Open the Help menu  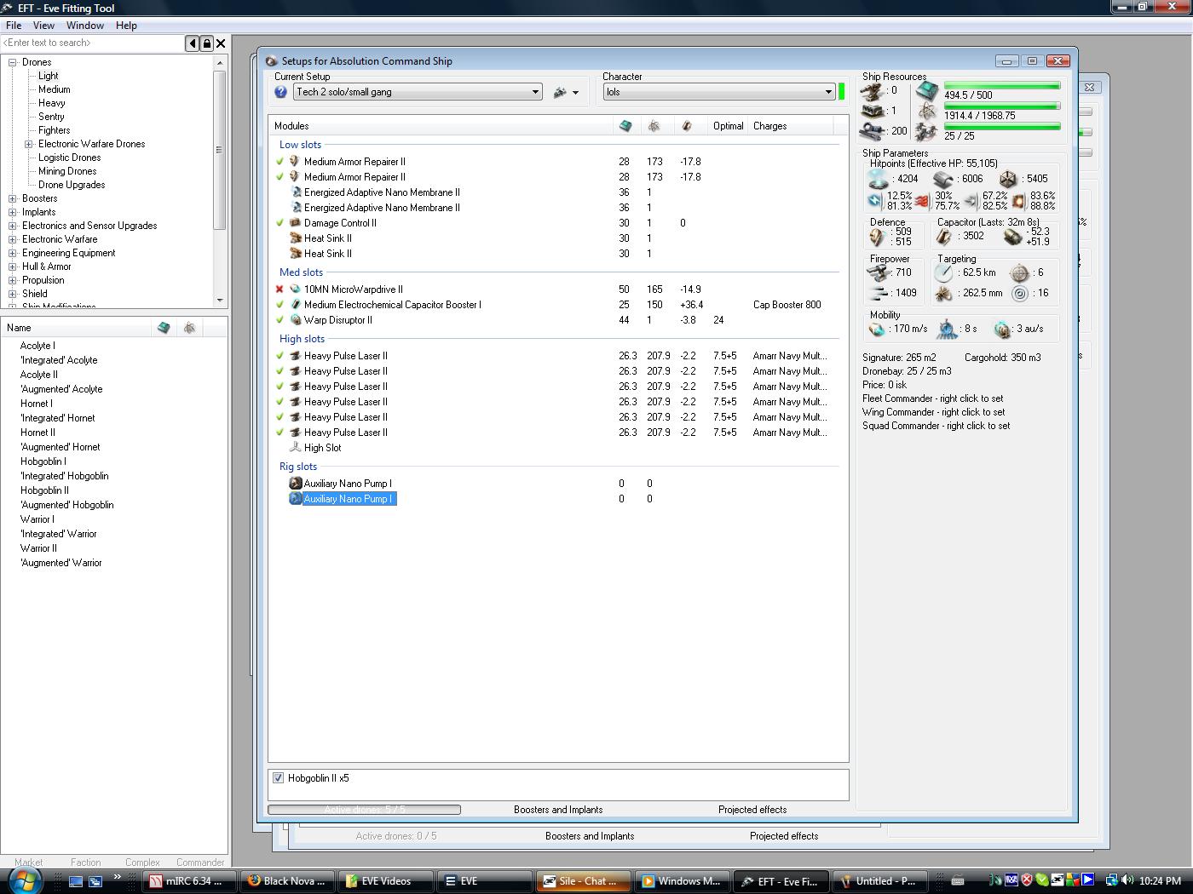click(x=126, y=26)
